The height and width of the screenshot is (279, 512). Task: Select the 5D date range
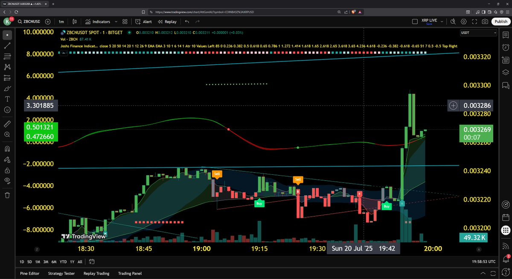(x=29, y=261)
